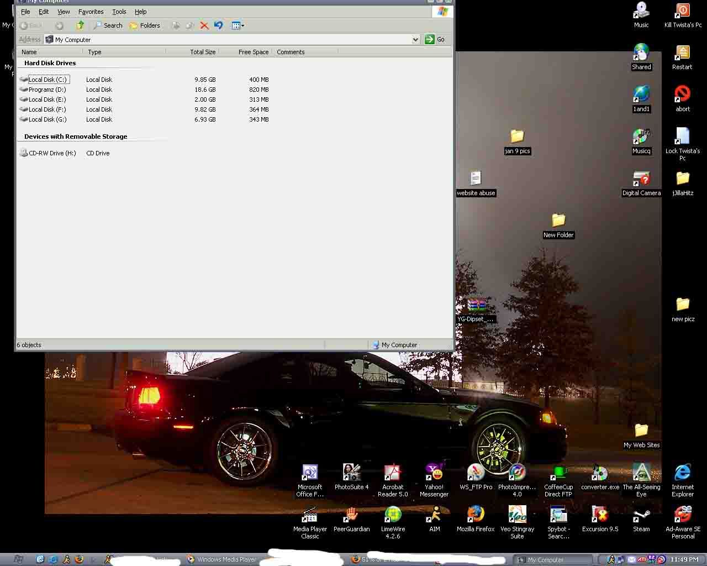Click the Free Space column header
This screenshot has height=566, width=707.
pyautogui.click(x=253, y=52)
